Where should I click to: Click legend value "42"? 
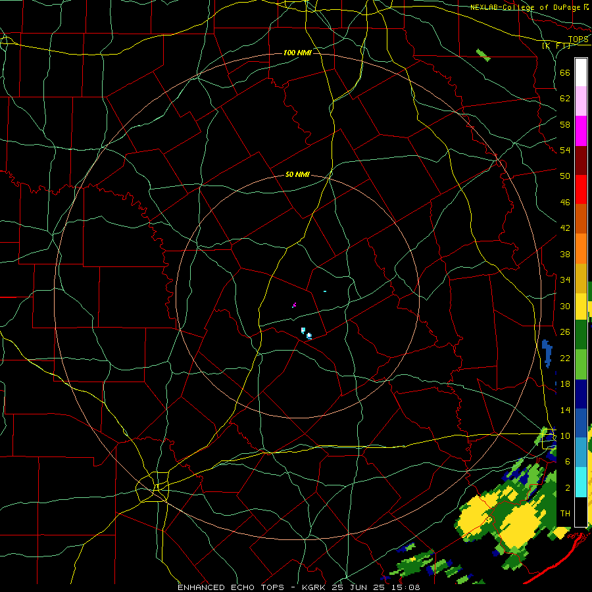pyautogui.click(x=565, y=228)
